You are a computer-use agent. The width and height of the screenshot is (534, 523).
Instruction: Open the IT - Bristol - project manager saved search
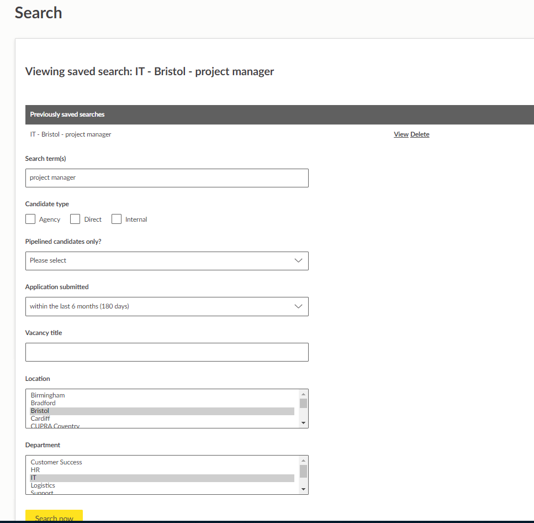(71, 134)
